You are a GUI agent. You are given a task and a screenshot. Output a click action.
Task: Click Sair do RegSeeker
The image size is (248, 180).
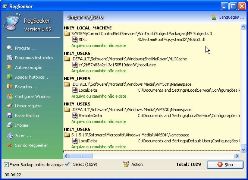click(x=31, y=145)
